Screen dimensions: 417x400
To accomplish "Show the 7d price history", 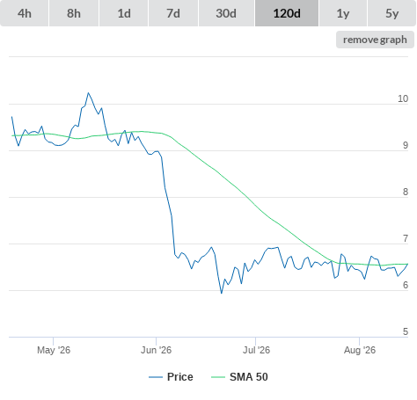I will click(x=173, y=13).
